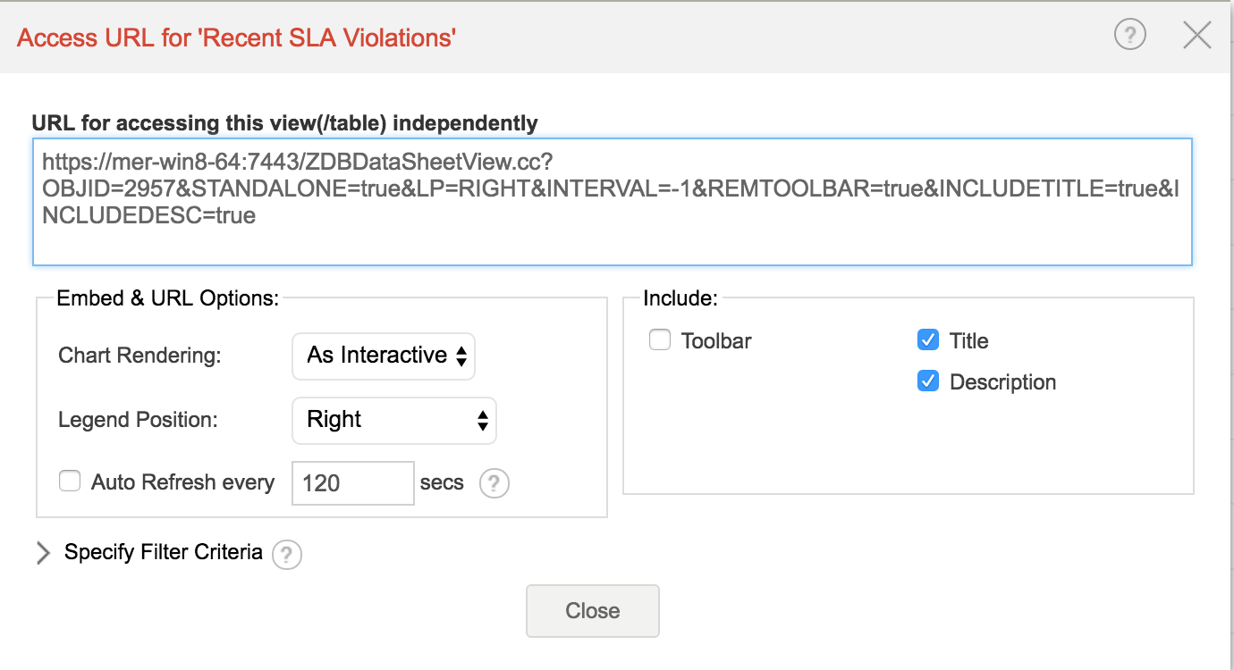Image resolution: width=1234 pixels, height=670 pixels.
Task: Open the Legend Position dropdown
Action: click(394, 420)
